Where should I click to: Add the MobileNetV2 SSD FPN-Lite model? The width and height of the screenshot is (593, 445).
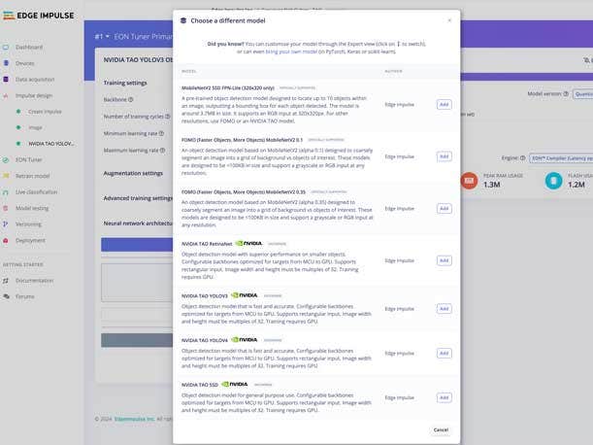pyautogui.click(x=444, y=104)
